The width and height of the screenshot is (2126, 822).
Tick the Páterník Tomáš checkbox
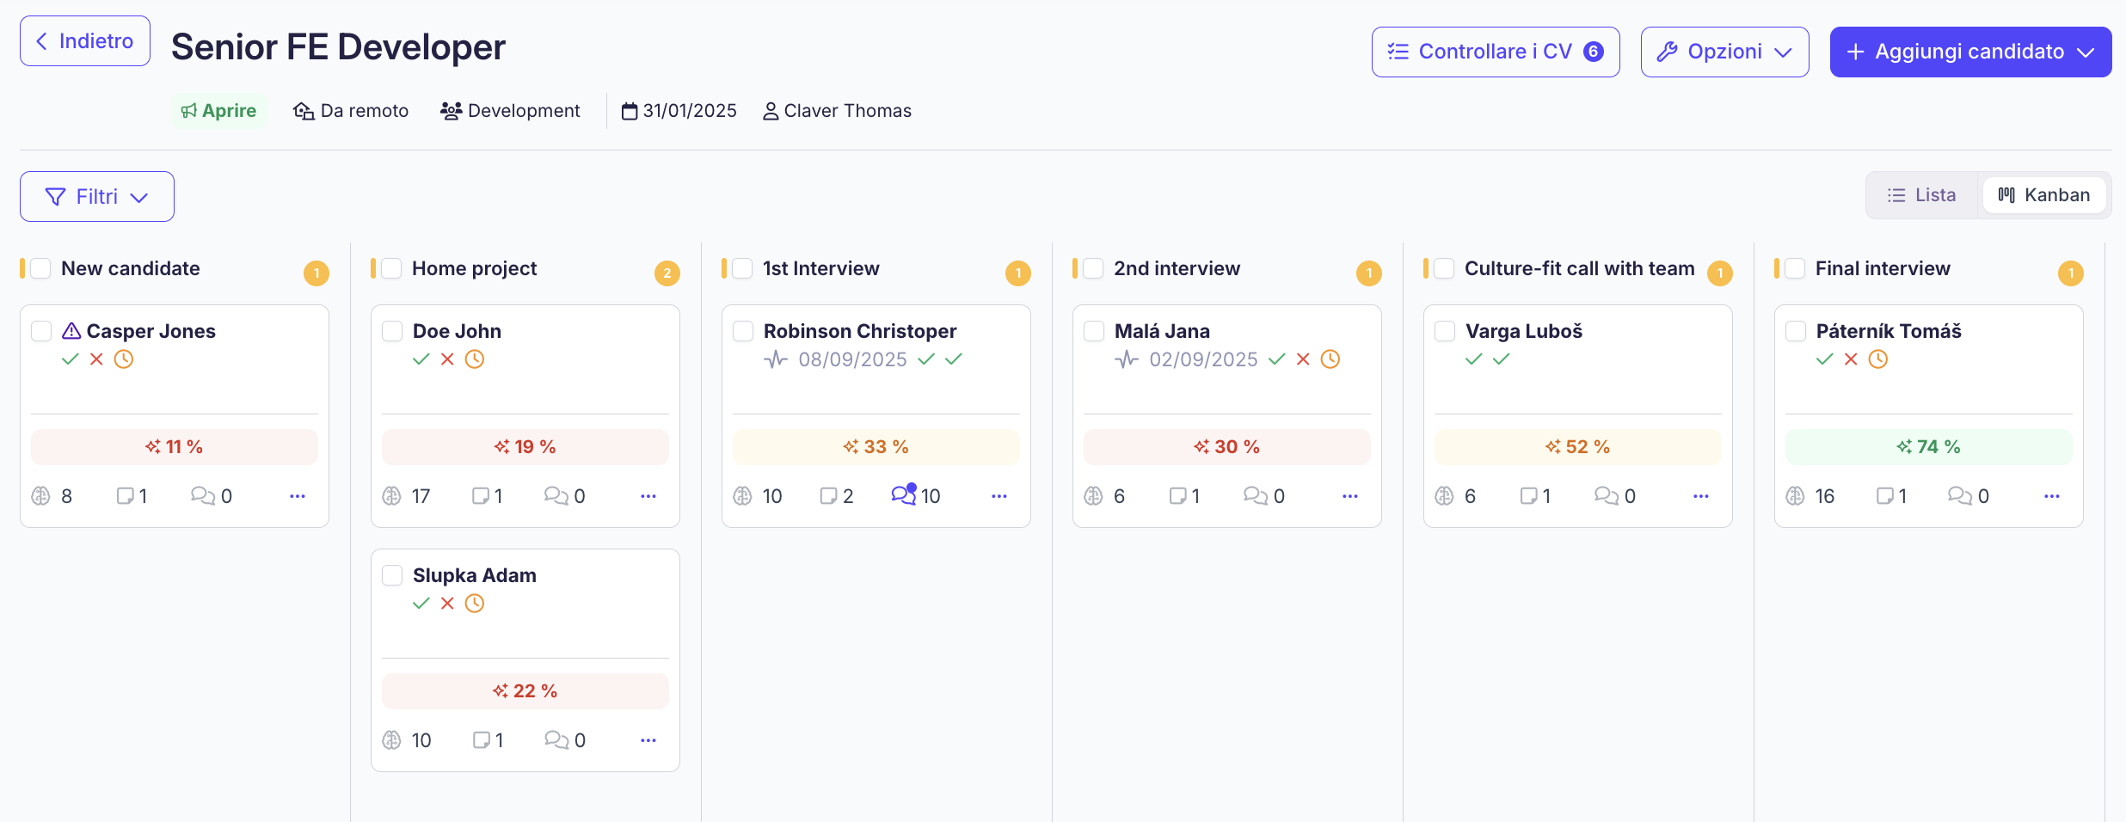pyautogui.click(x=1796, y=331)
